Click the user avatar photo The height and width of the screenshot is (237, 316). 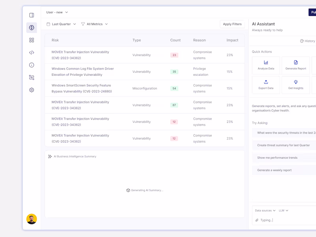[32, 219]
